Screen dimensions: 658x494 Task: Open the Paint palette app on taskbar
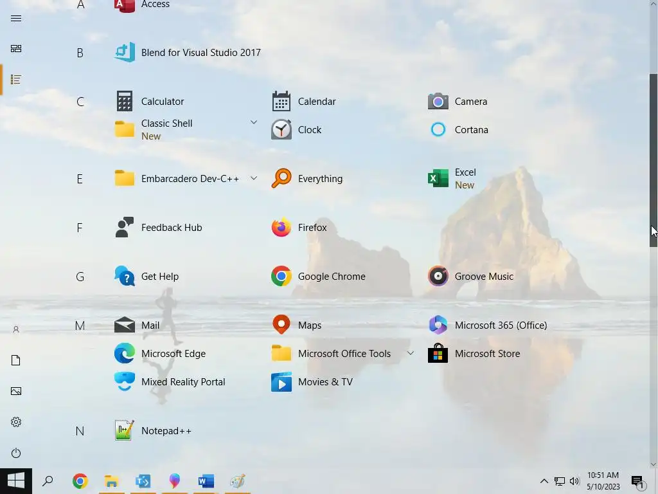(x=238, y=481)
